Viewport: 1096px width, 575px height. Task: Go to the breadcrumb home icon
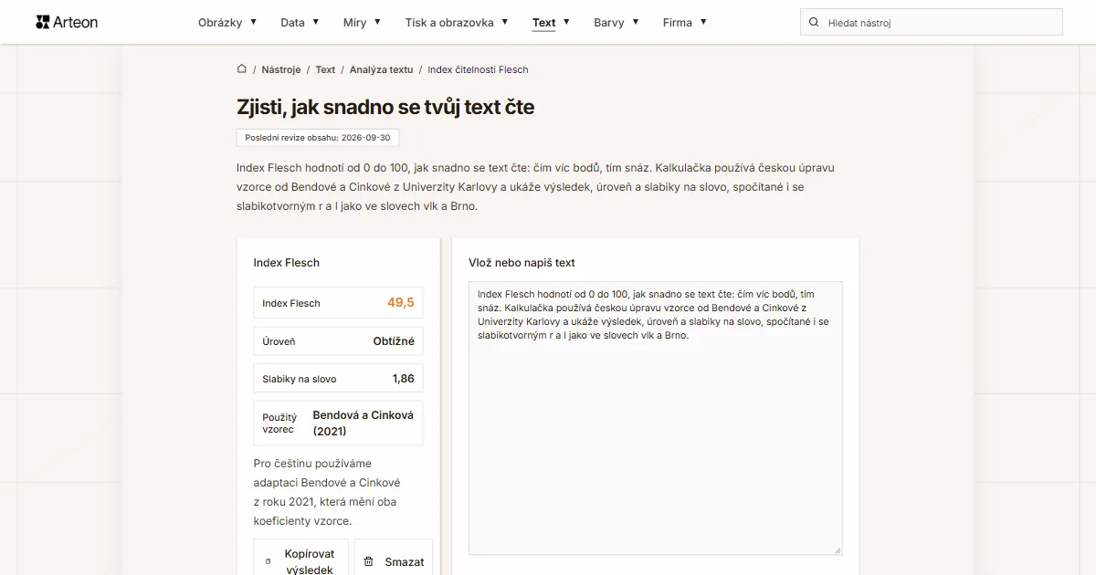(x=241, y=68)
